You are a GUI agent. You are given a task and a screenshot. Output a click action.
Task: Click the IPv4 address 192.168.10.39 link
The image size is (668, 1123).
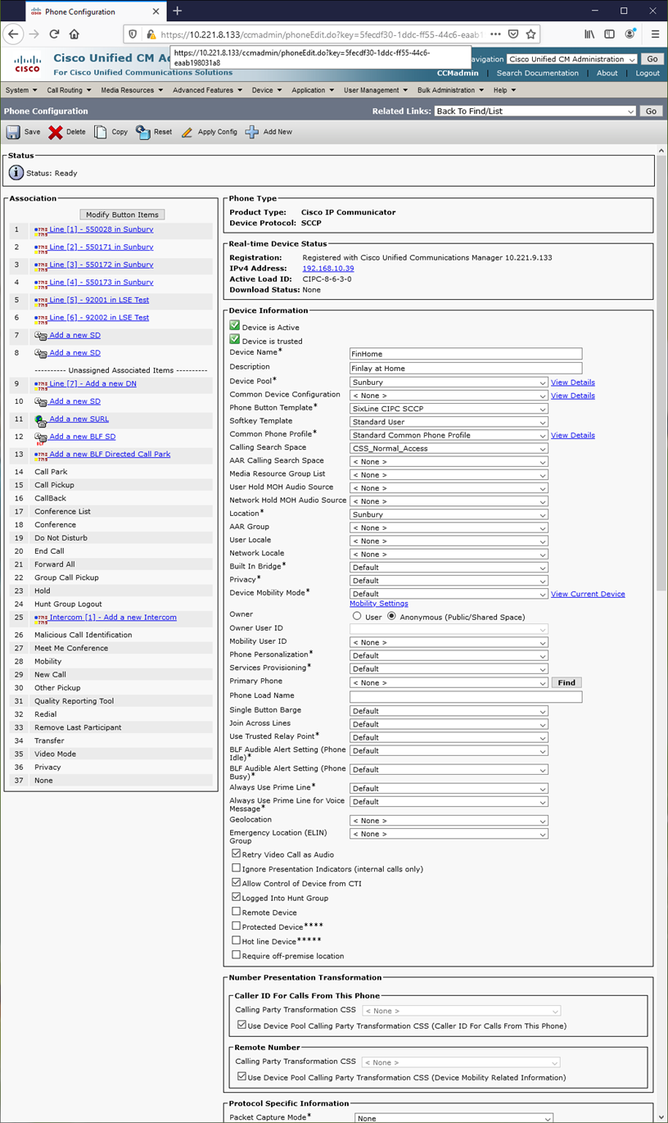click(328, 269)
